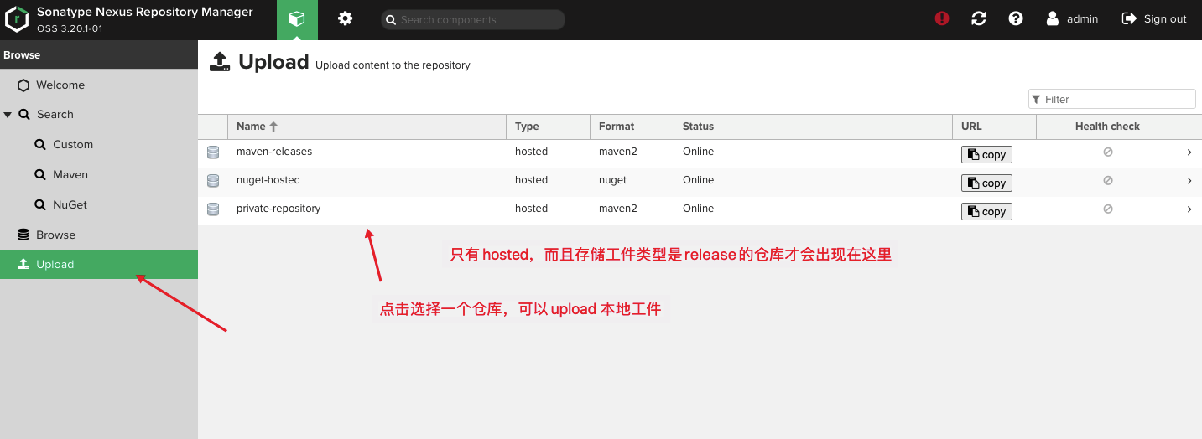Screen dimensions: 1202x439
Task: Click the Browse sidebar header
Action: (x=99, y=55)
